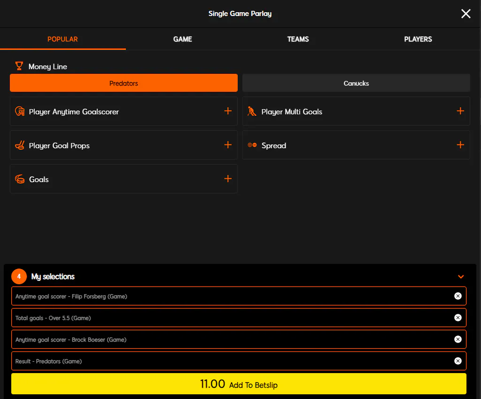Expand Player Anytime Goalscorer with plus
The image size is (481, 399).
click(228, 111)
